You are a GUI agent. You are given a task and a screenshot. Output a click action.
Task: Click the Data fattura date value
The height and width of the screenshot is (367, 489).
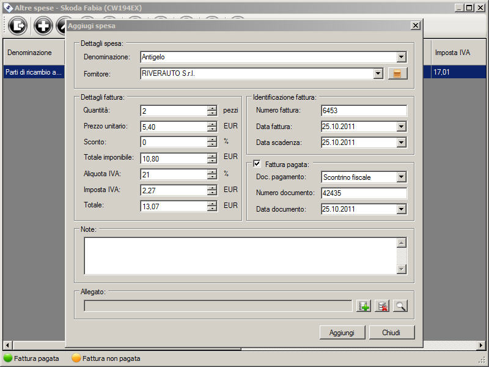coord(339,127)
